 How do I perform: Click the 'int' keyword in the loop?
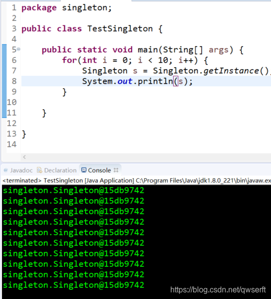pyautogui.click(x=90, y=60)
